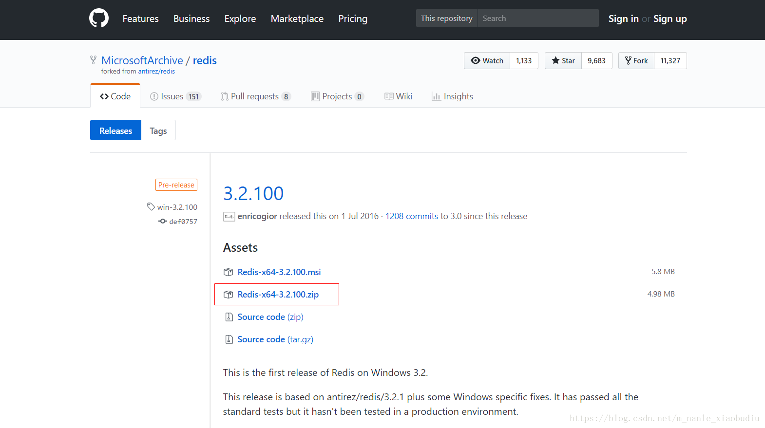Focus the Search input field
Image resolution: width=765 pixels, height=428 pixels.
tap(538, 18)
